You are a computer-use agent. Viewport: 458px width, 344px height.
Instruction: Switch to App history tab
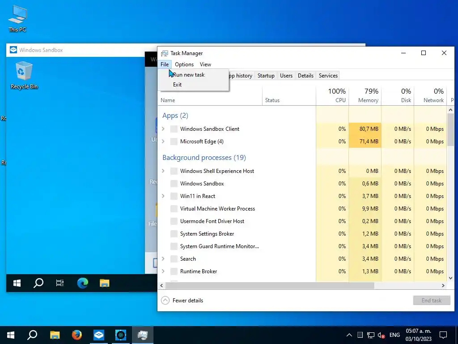(240, 75)
